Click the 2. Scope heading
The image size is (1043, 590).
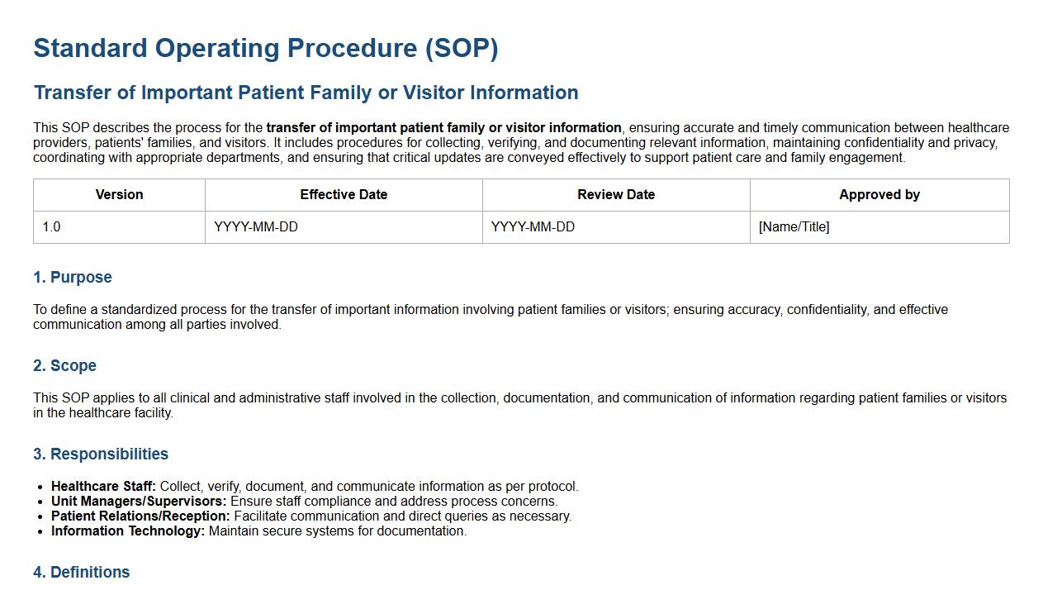(64, 366)
